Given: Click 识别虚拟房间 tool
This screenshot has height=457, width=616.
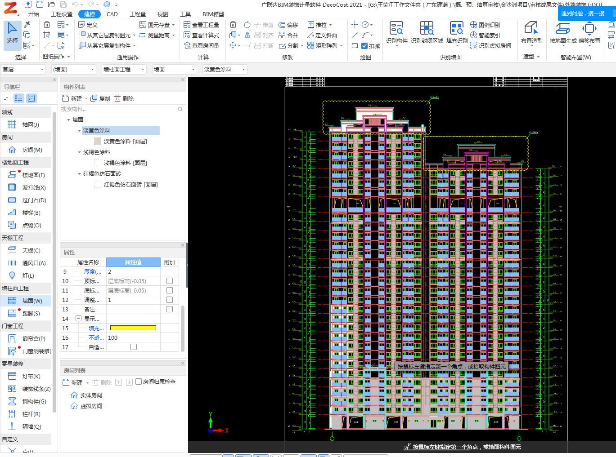Looking at the screenshot, I should (x=490, y=45).
